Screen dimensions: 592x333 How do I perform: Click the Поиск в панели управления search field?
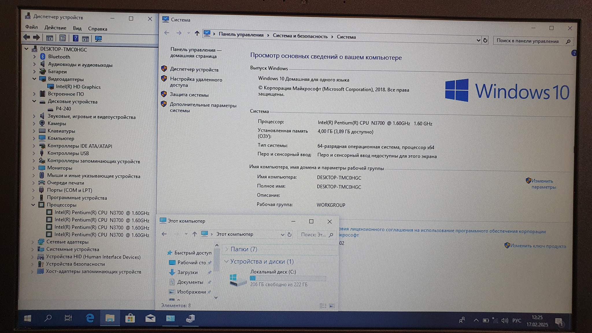528,41
